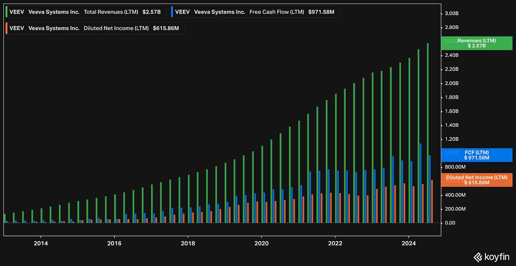Click the 1.40B y-axis label
Screen dimensions: 516x266
(452, 125)
